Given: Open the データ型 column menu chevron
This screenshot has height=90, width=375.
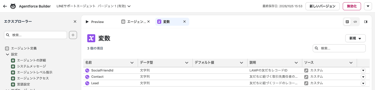Looking at the screenshot, I should (x=187, y=63).
